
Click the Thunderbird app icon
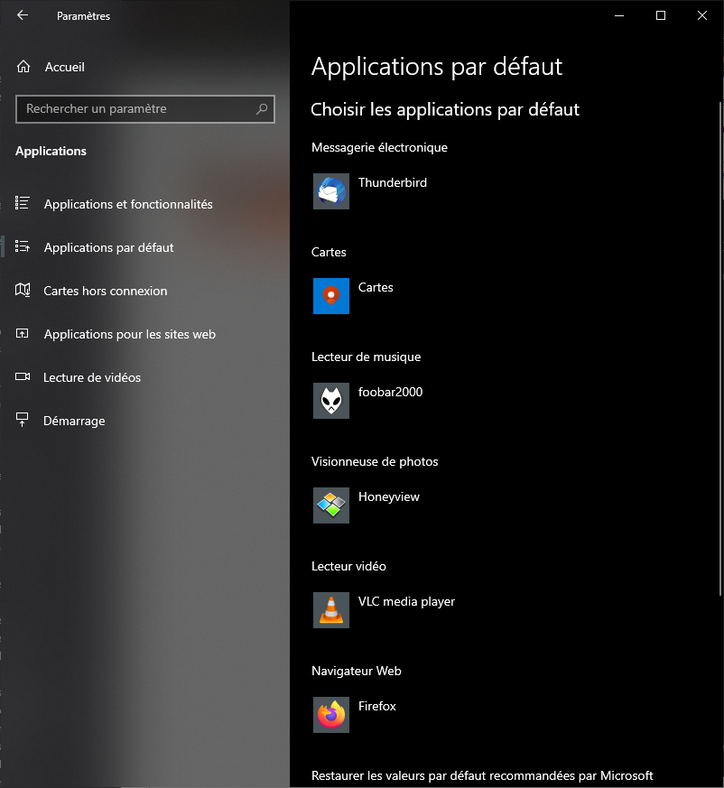pos(330,191)
